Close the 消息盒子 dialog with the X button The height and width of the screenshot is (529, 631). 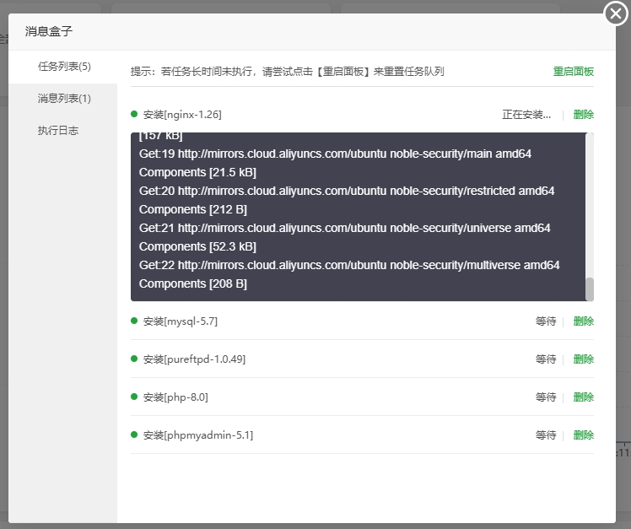tap(615, 13)
